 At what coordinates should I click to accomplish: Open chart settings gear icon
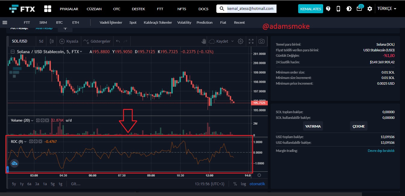click(x=240, y=41)
